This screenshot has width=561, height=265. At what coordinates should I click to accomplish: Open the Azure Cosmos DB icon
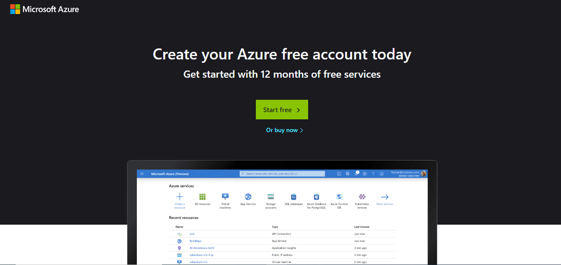[x=339, y=197]
